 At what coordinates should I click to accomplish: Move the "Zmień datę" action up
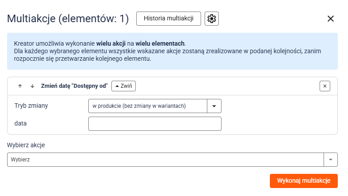(x=20, y=86)
